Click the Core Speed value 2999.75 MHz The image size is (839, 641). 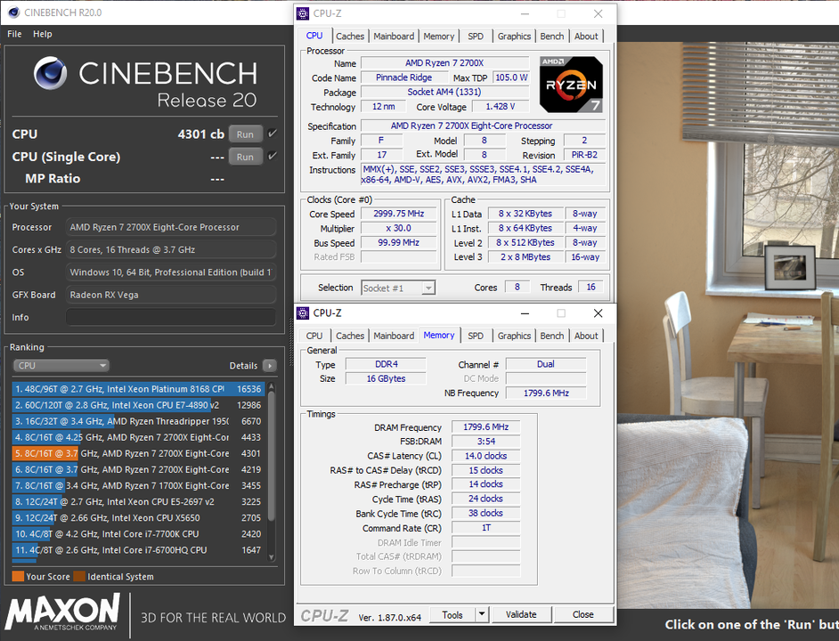(399, 214)
